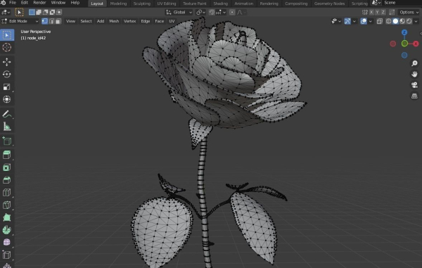Select the Edge Slide tool
Screen dimensions: 422x268
7,255
